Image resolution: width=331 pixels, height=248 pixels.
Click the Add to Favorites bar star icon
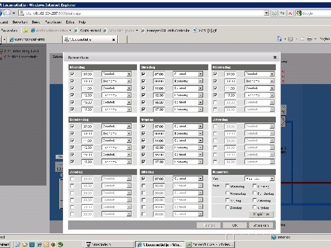click(x=25, y=30)
